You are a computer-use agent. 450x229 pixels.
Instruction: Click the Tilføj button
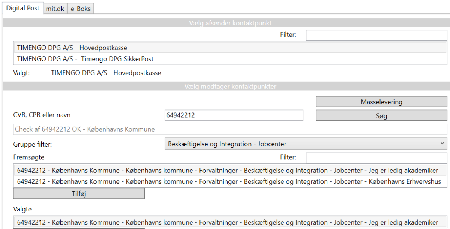(79, 193)
